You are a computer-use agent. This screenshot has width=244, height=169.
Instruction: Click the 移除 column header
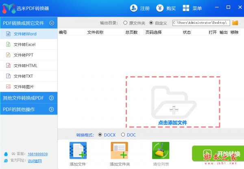[235, 32]
